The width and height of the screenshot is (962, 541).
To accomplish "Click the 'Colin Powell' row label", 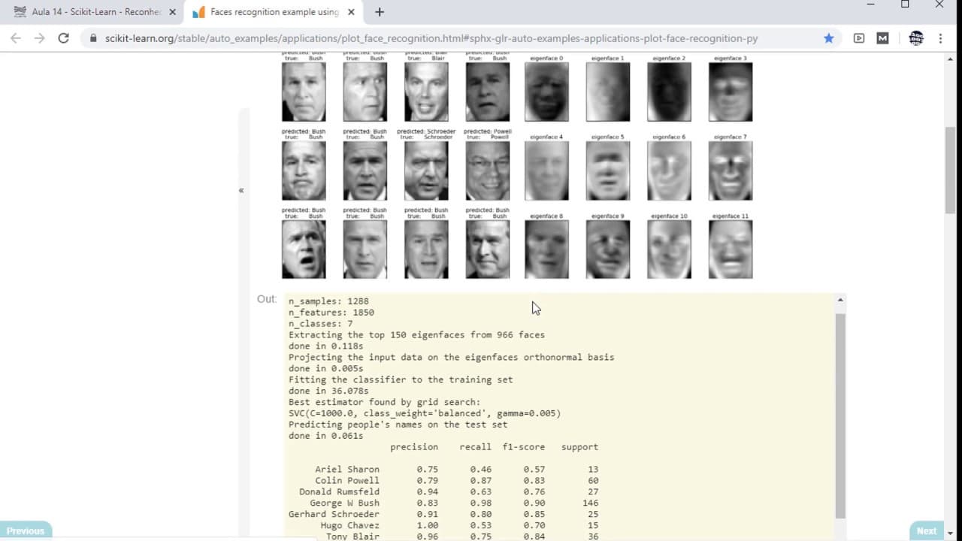I will (347, 481).
